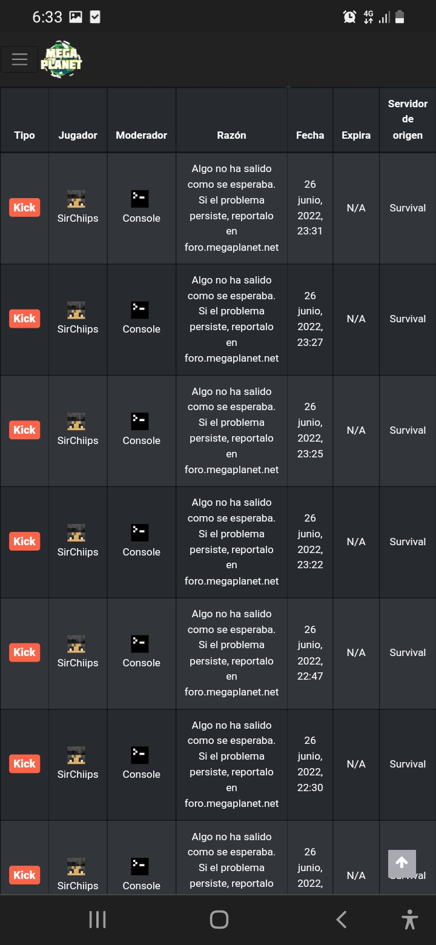Tap the Mega Planet logo
This screenshot has width=436, height=945.
click(61, 59)
